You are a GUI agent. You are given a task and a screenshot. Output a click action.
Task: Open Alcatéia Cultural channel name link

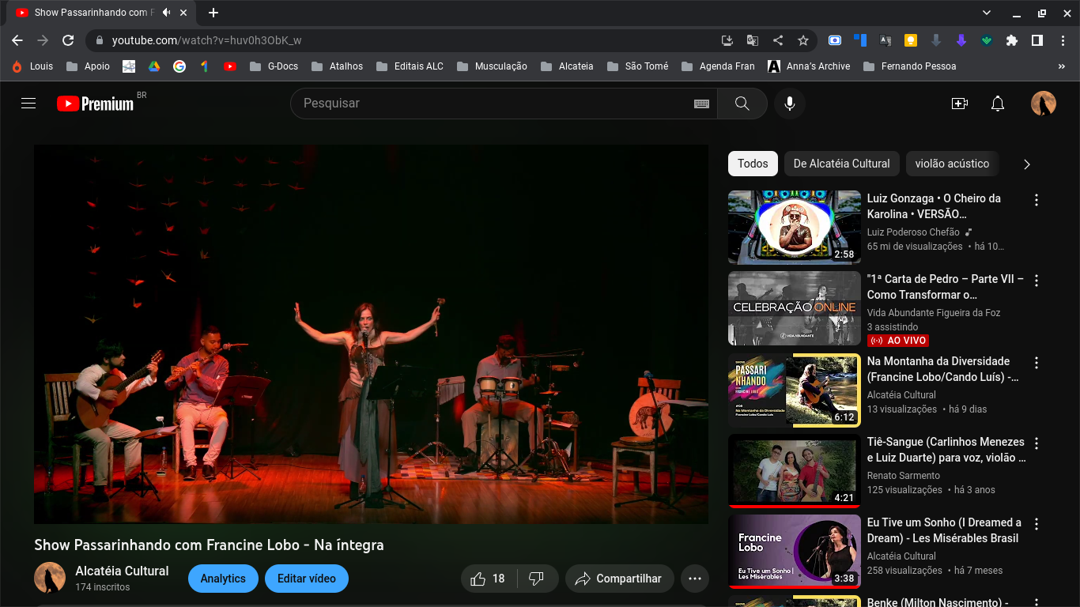(122, 571)
